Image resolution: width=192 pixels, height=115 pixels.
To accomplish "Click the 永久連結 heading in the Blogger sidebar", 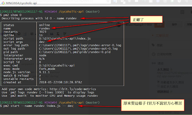I will coord(163,70).
